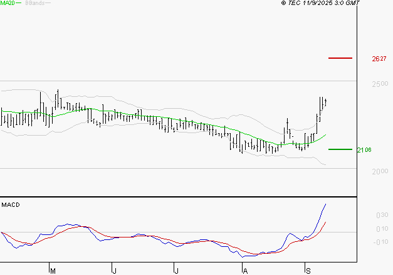Click the 2106 support price label
393x275 pixels.
click(364, 150)
